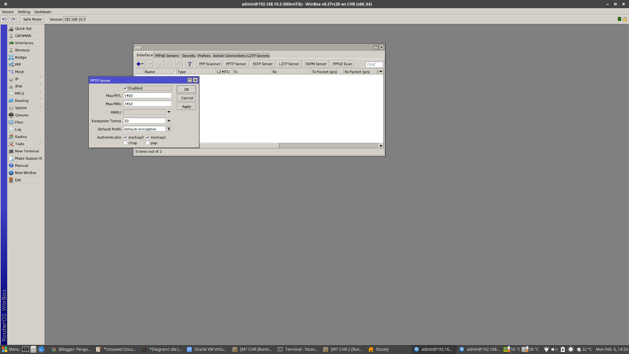629x354 pixels.
Task: Click Apply in PPTP Server dialog
Action: [x=186, y=107]
